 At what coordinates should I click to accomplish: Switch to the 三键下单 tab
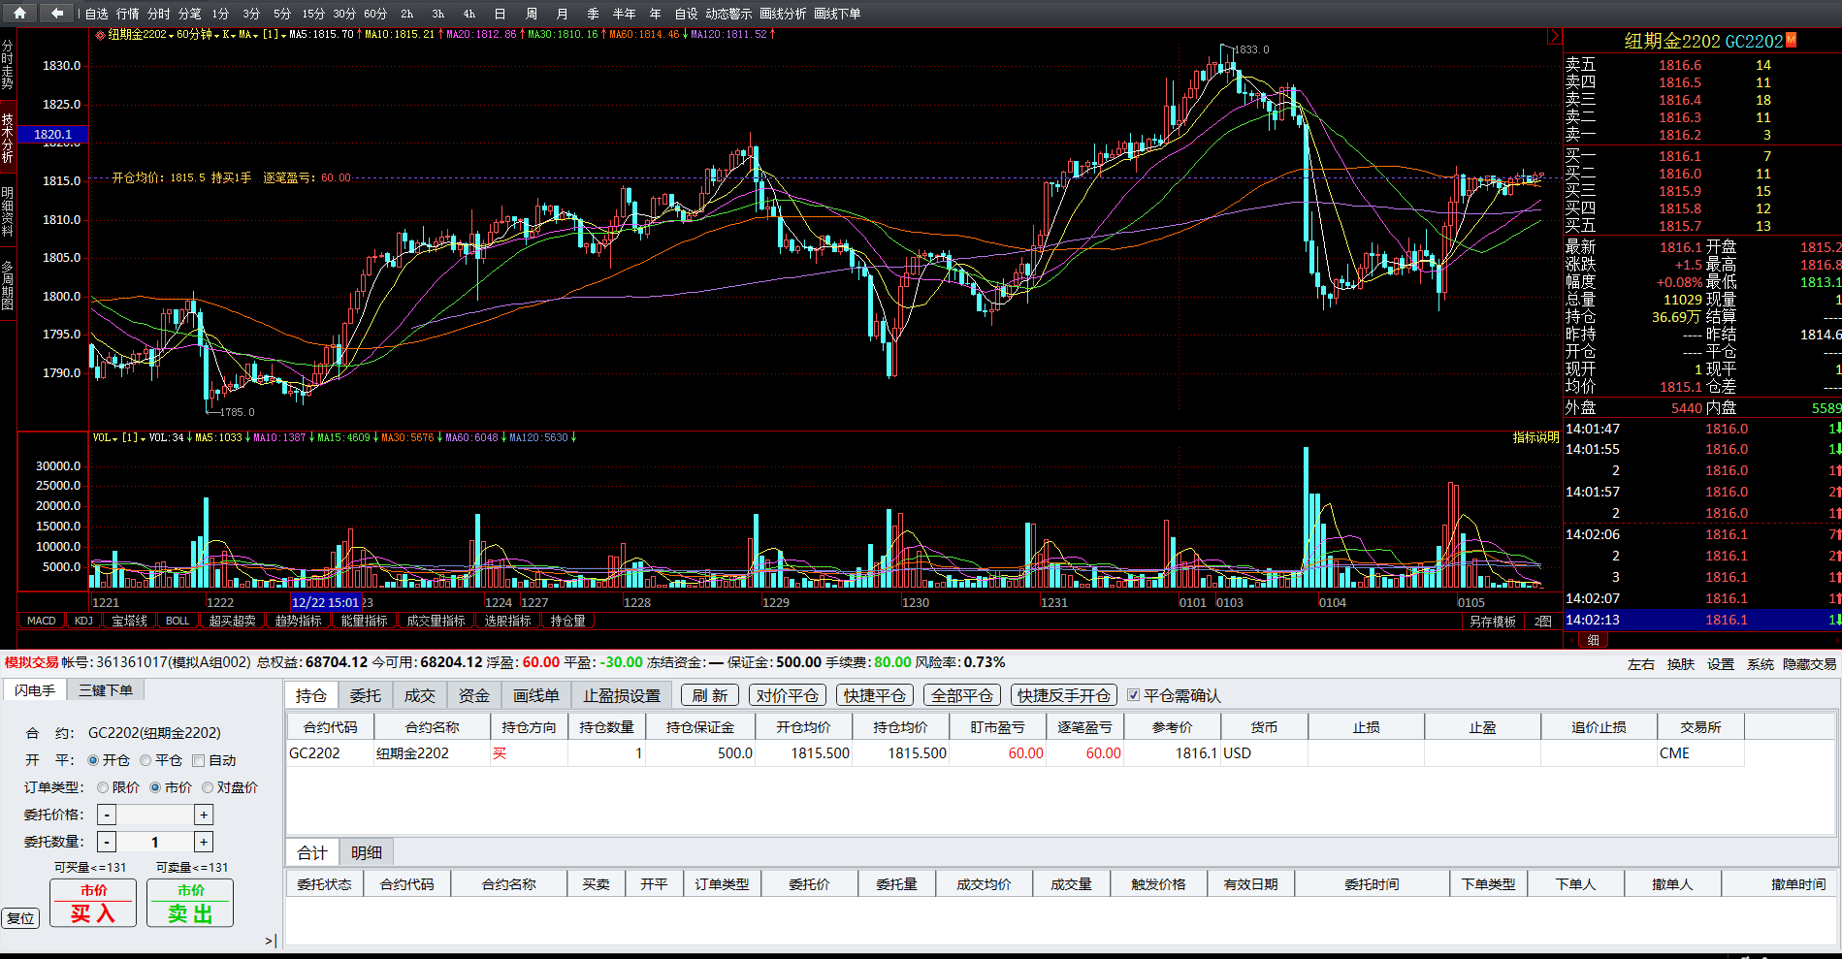click(106, 689)
